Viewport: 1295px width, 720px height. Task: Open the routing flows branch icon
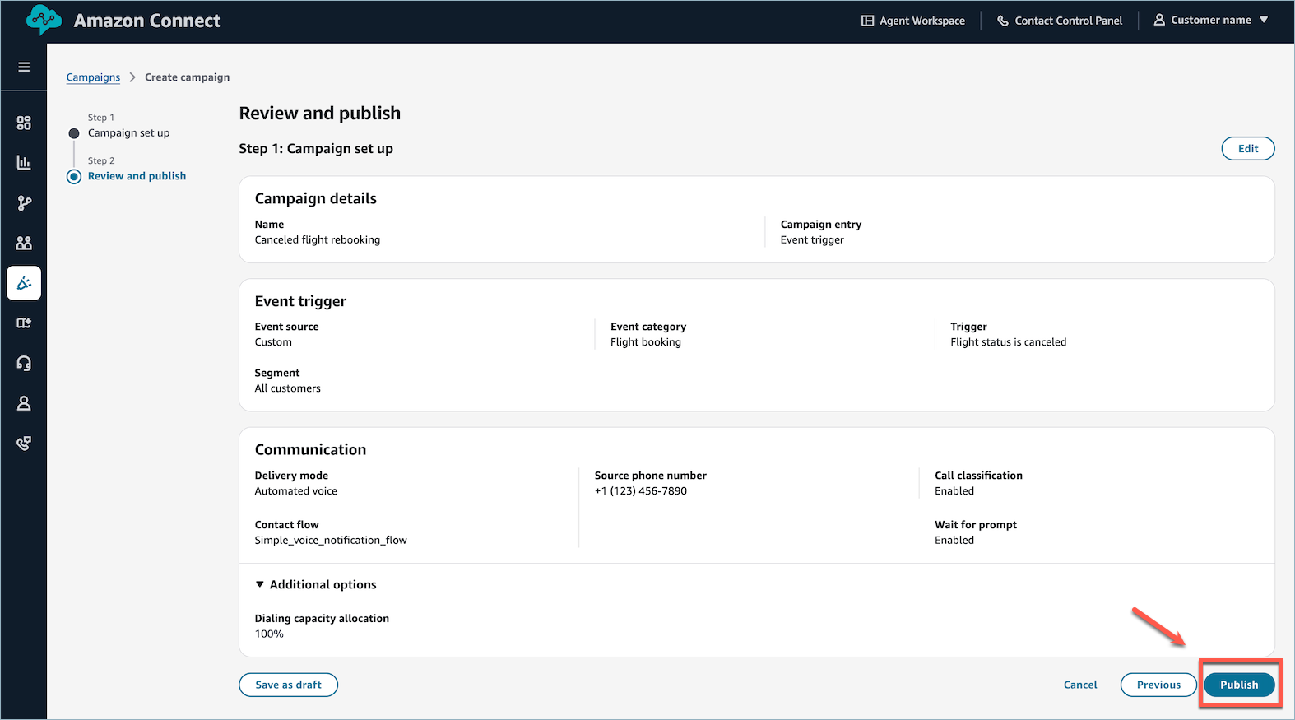[x=24, y=203]
